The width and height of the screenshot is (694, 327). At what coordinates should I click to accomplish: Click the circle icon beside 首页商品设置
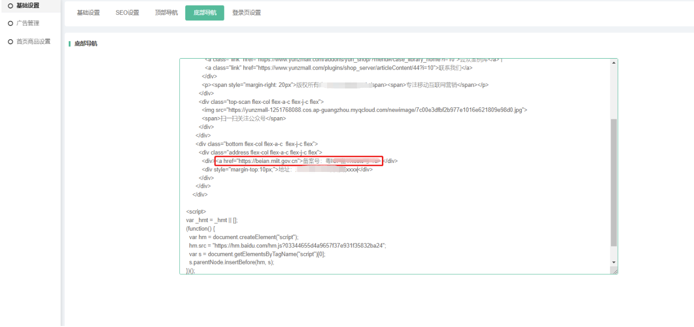(x=10, y=42)
